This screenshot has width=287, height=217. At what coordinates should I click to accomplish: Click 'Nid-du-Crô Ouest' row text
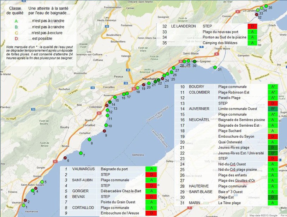click(x=232, y=164)
